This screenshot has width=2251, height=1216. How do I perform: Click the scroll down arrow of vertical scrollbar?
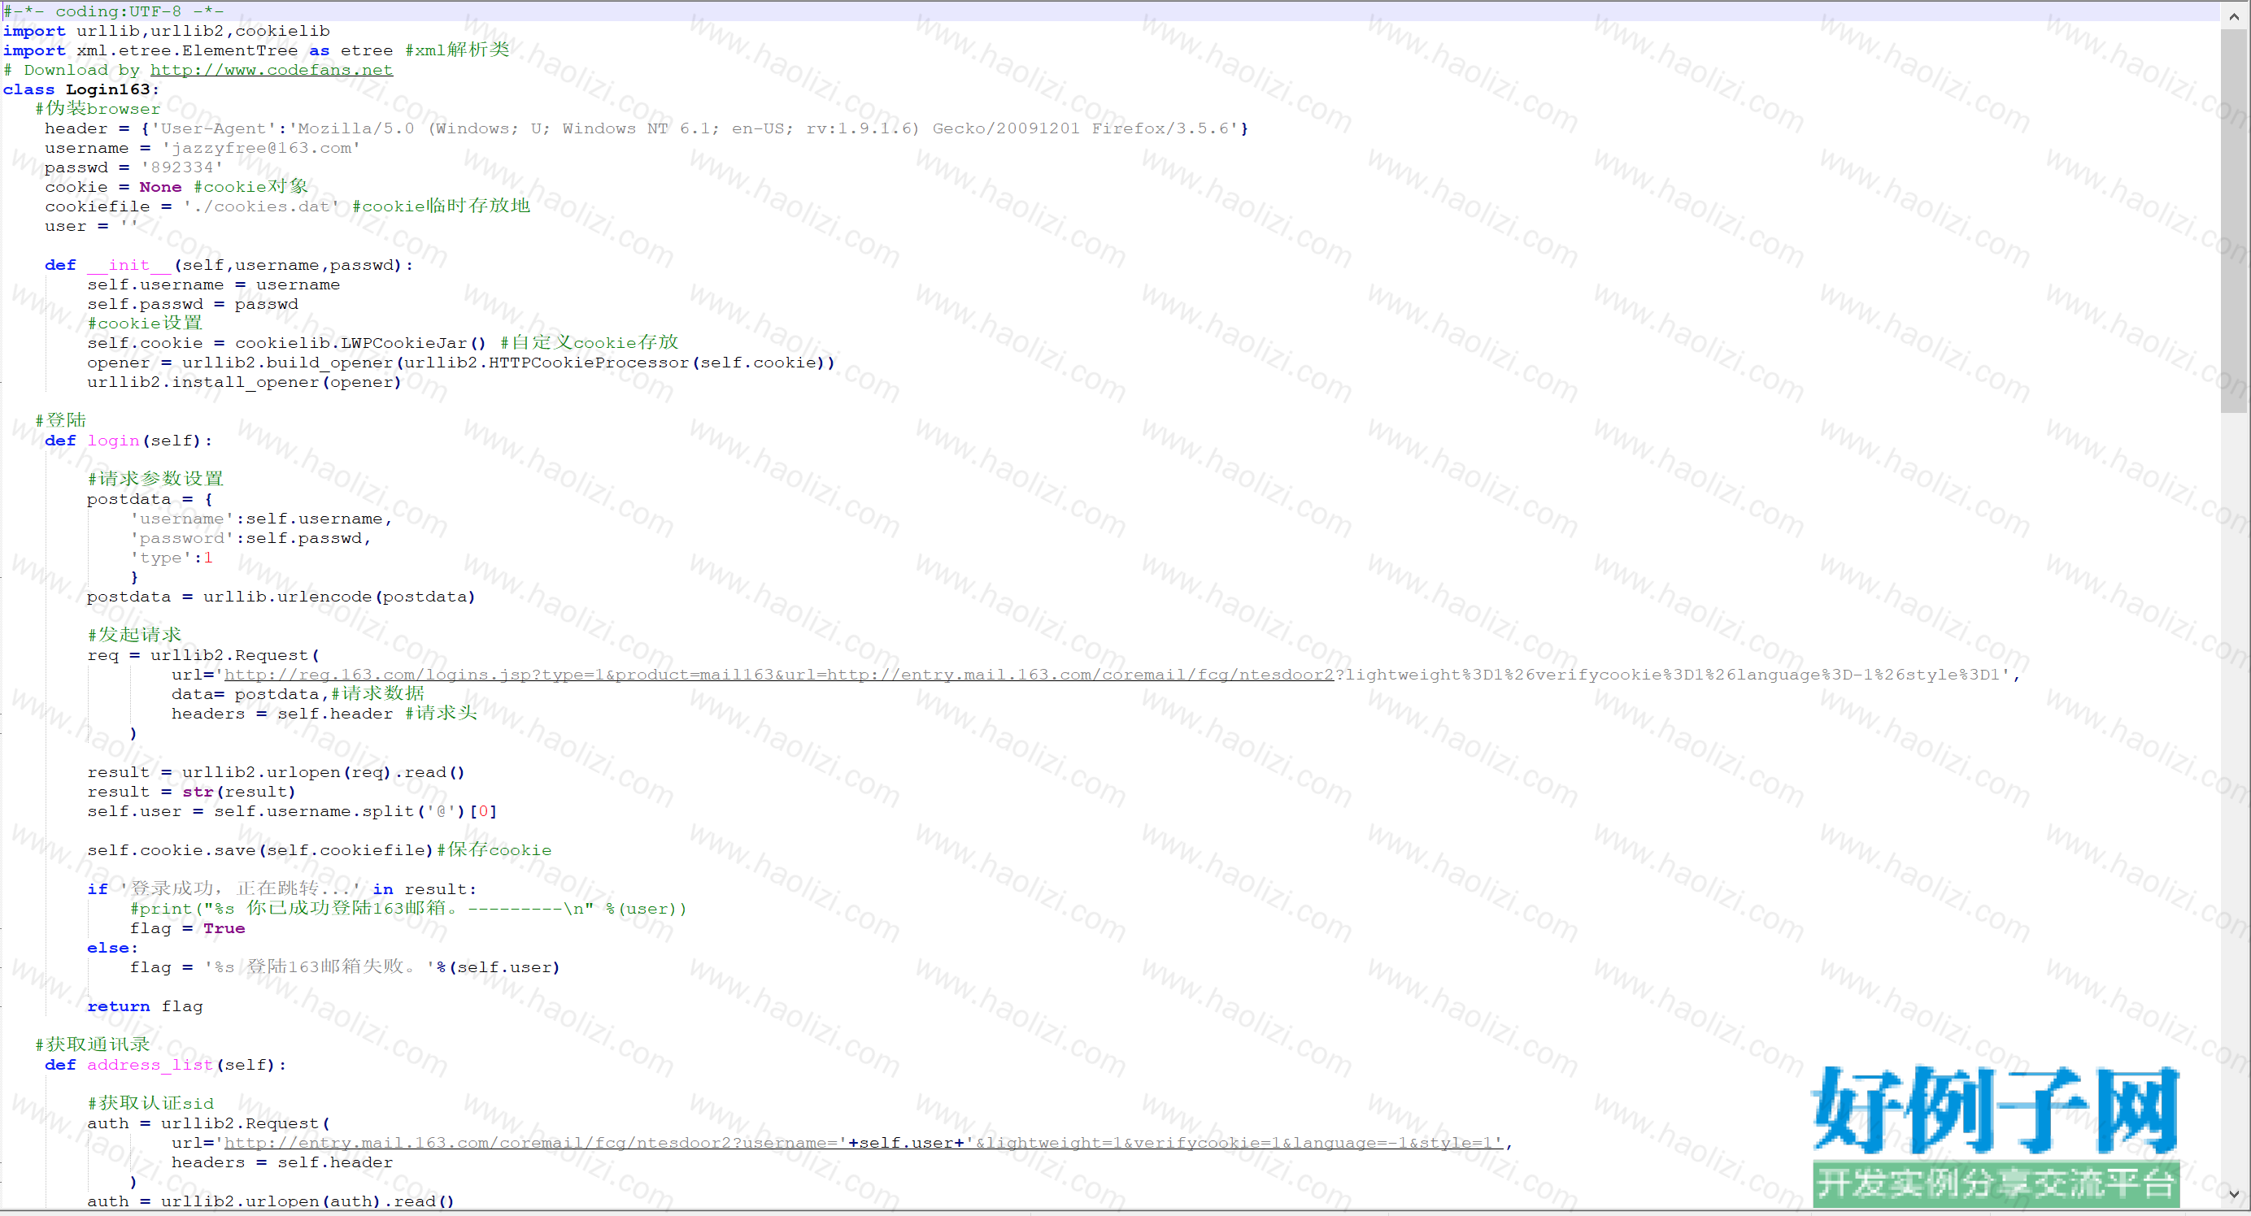click(x=2235, y=1193)
